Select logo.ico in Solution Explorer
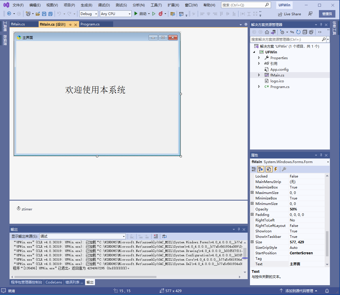Screen dimensions: 340x295 pos(277,81)
